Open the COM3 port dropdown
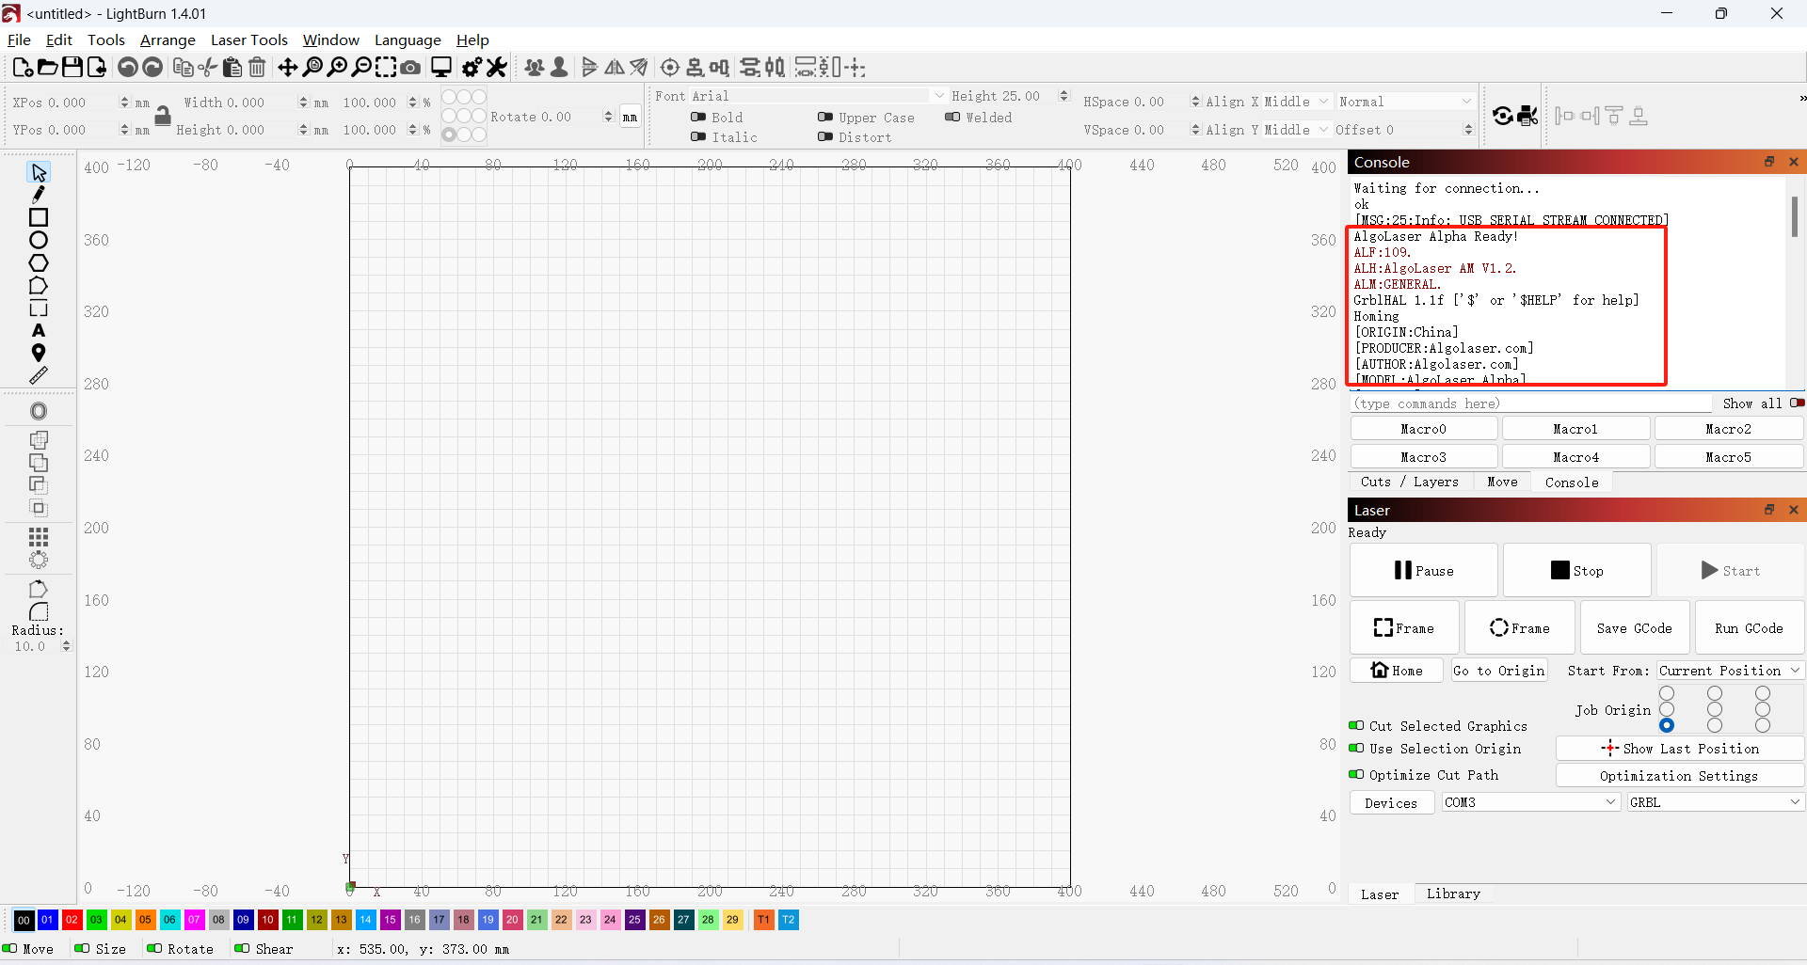Screen dimensions: 1807x965 [1530, 802]
